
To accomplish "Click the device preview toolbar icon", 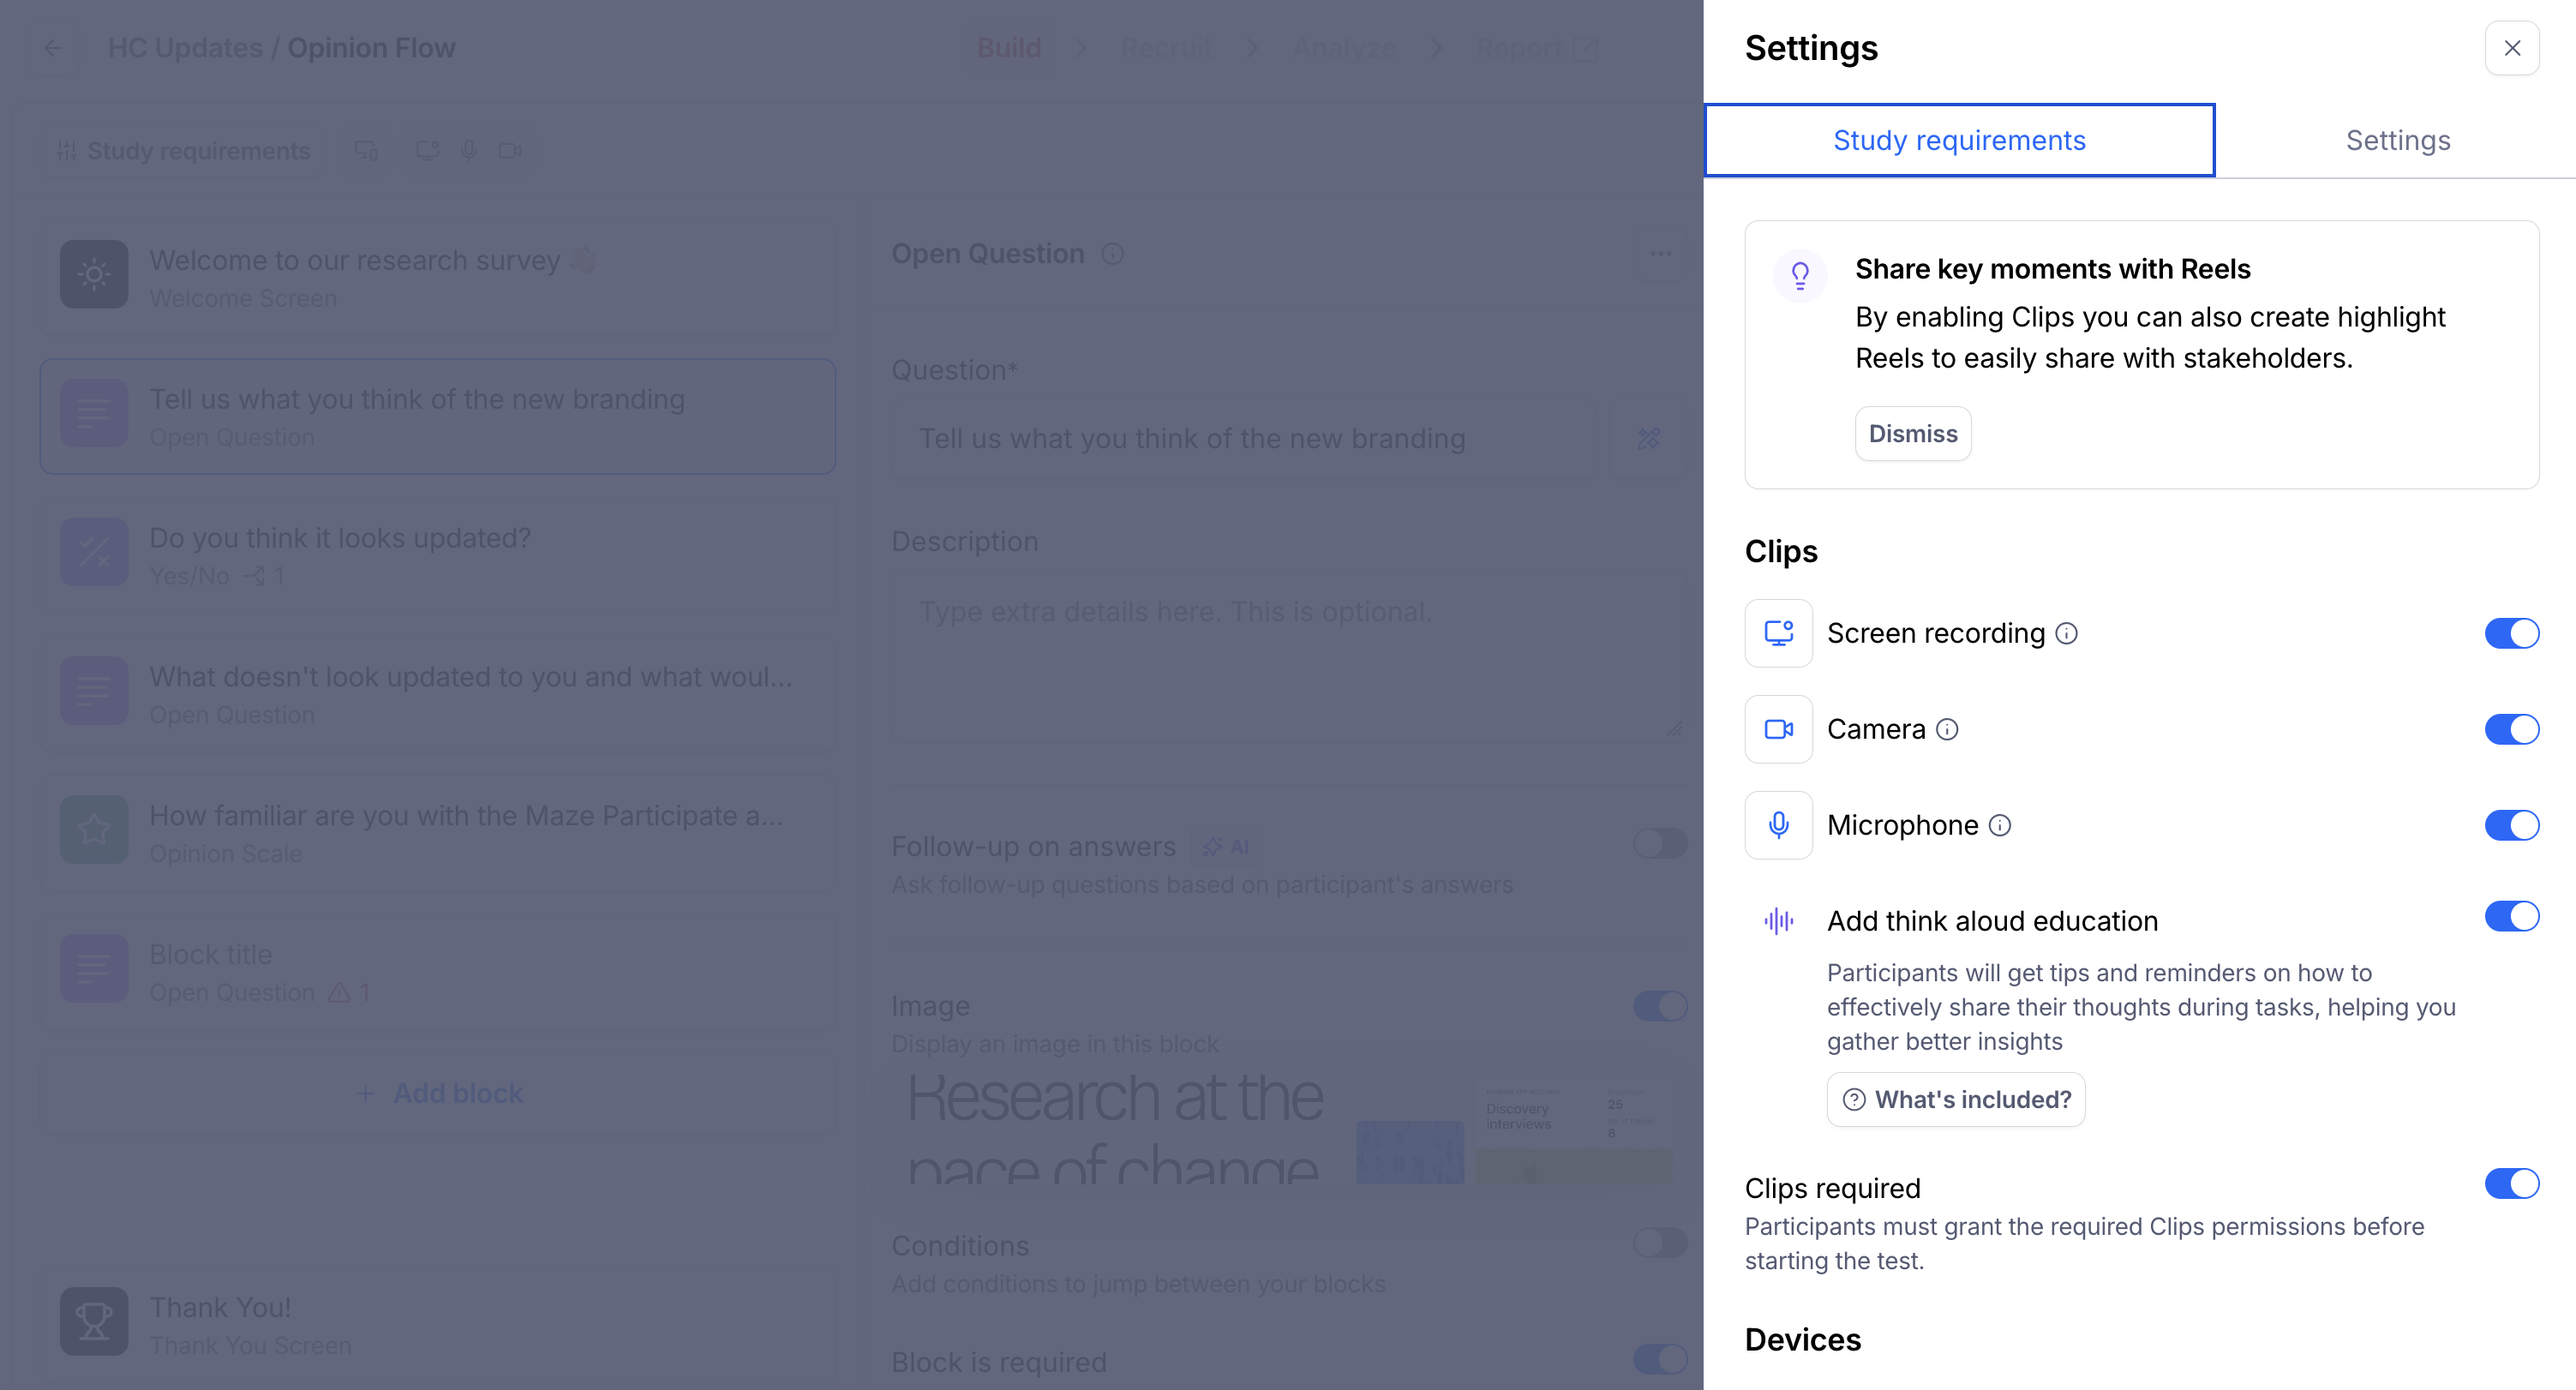I will coord(366,151).
